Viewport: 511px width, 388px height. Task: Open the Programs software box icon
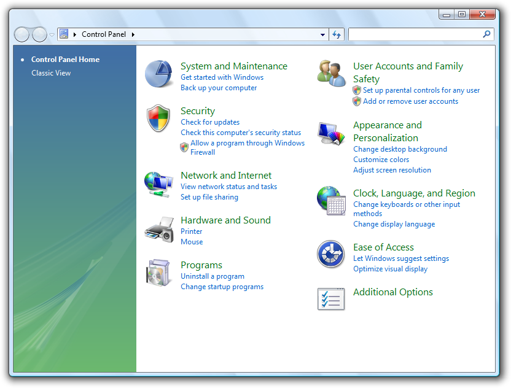point(158,273)
